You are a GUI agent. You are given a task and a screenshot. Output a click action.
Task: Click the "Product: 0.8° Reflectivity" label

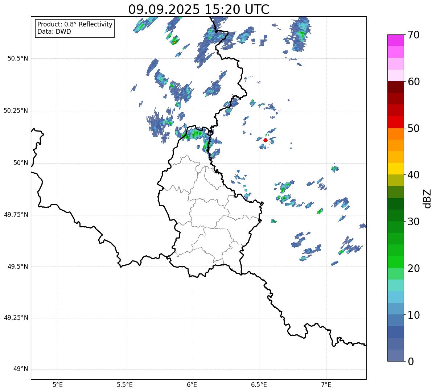(x=75, y=24)
